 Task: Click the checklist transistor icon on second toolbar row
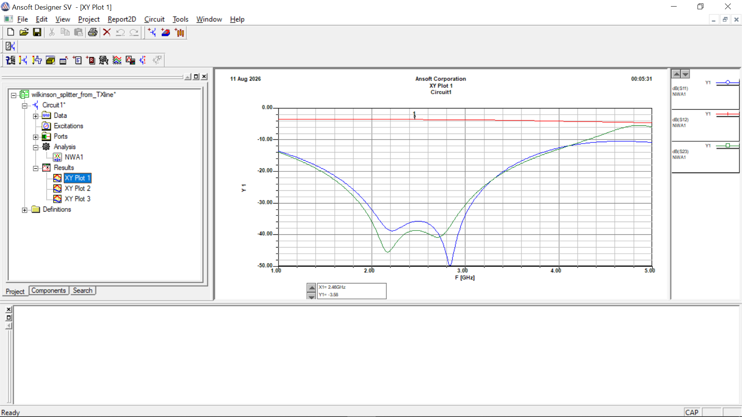tap(10, 46)
